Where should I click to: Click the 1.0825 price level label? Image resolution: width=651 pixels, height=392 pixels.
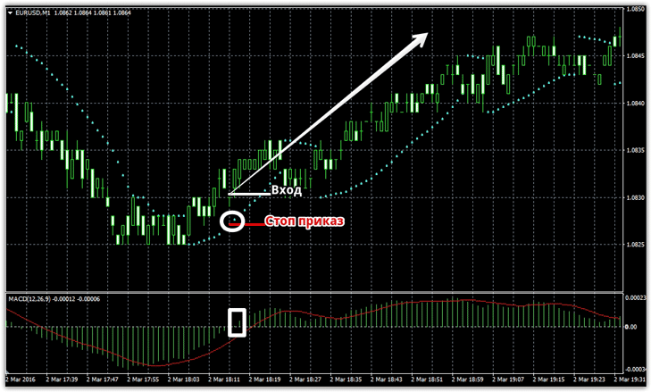click(635, 244)
